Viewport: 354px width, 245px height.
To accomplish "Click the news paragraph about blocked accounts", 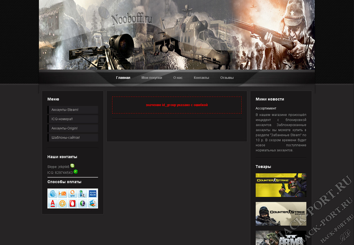I will [281, 133].
